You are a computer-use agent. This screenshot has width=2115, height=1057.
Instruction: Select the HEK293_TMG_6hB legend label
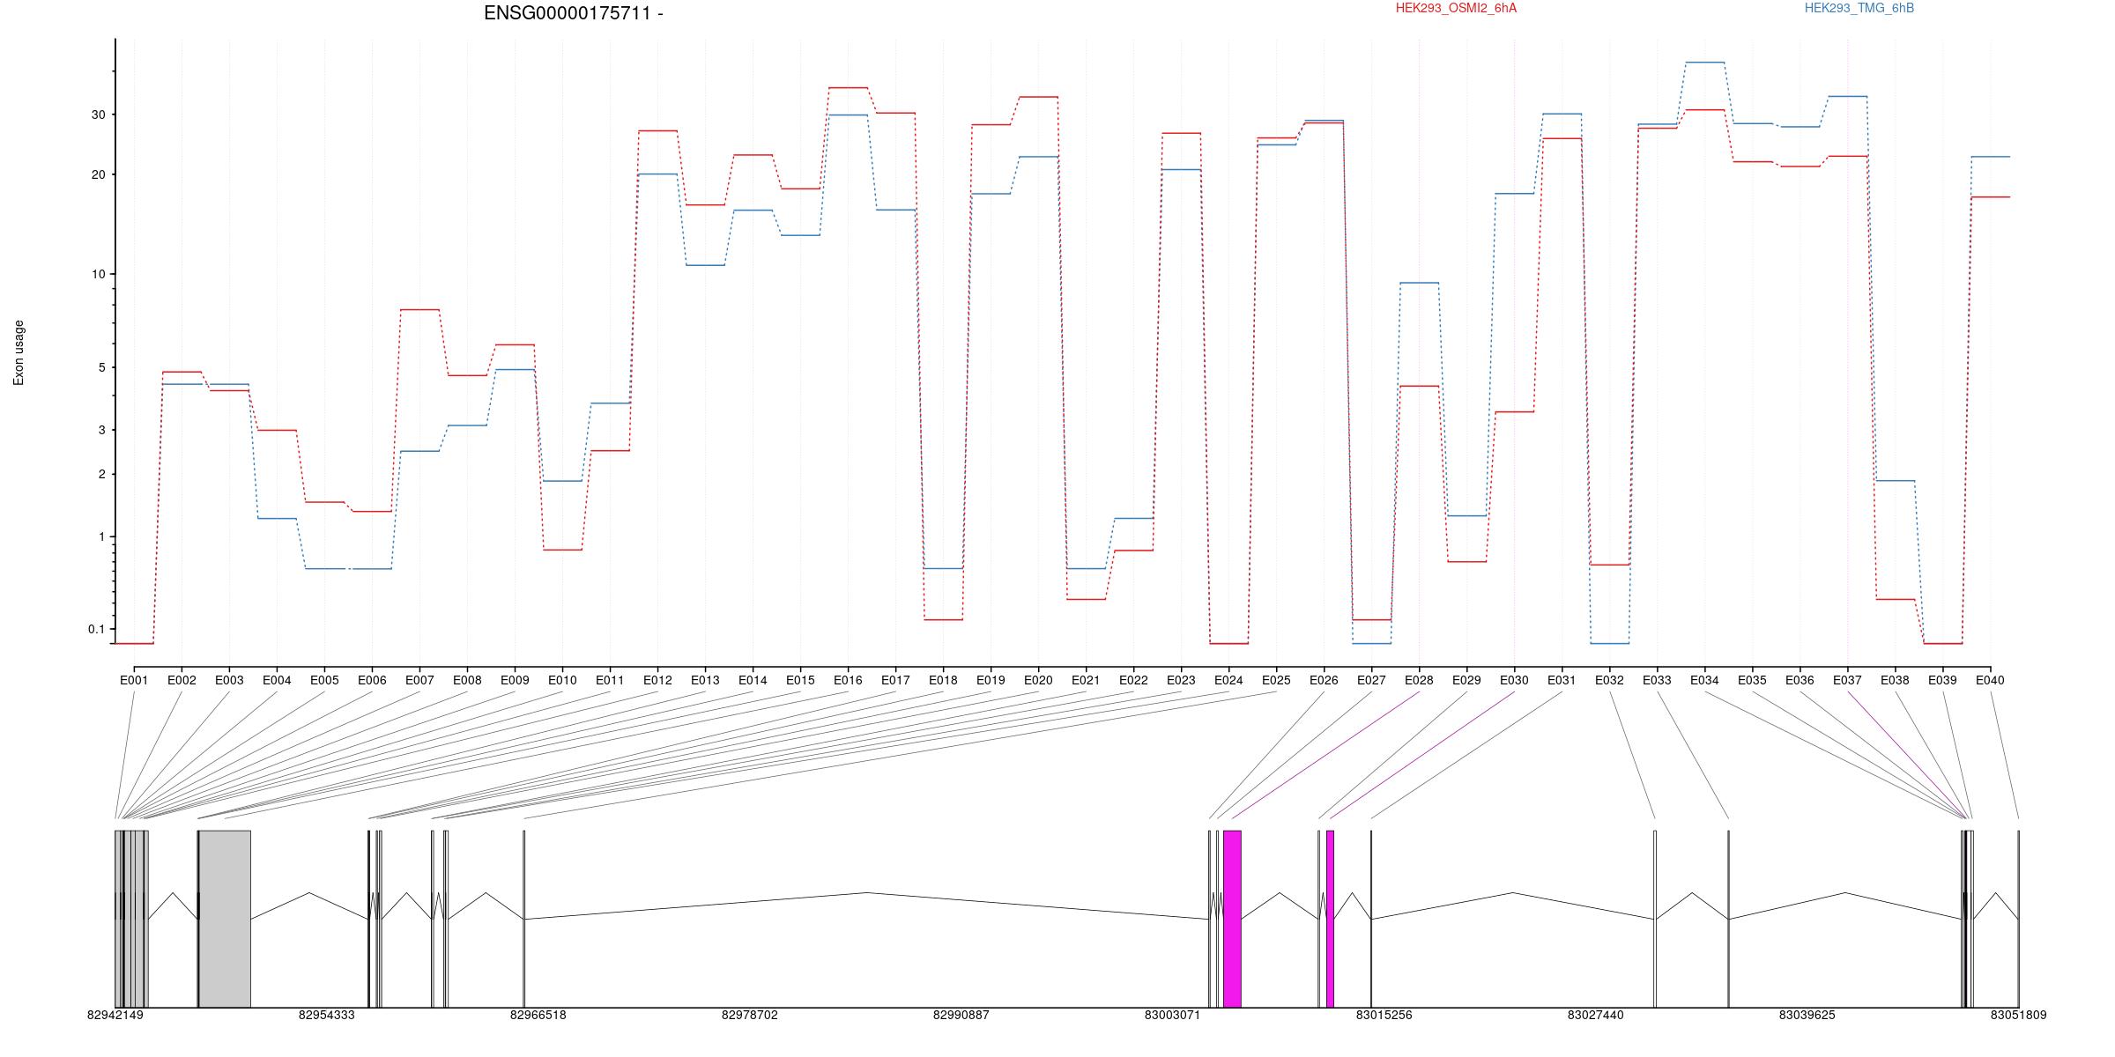pos(1859,8)
